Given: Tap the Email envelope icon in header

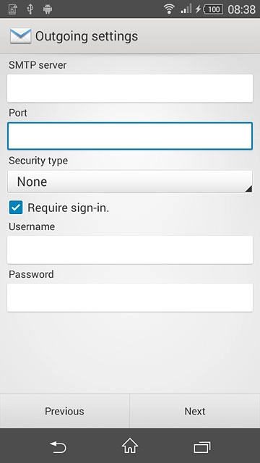Looking at the screenshot, I should point(21,36).
